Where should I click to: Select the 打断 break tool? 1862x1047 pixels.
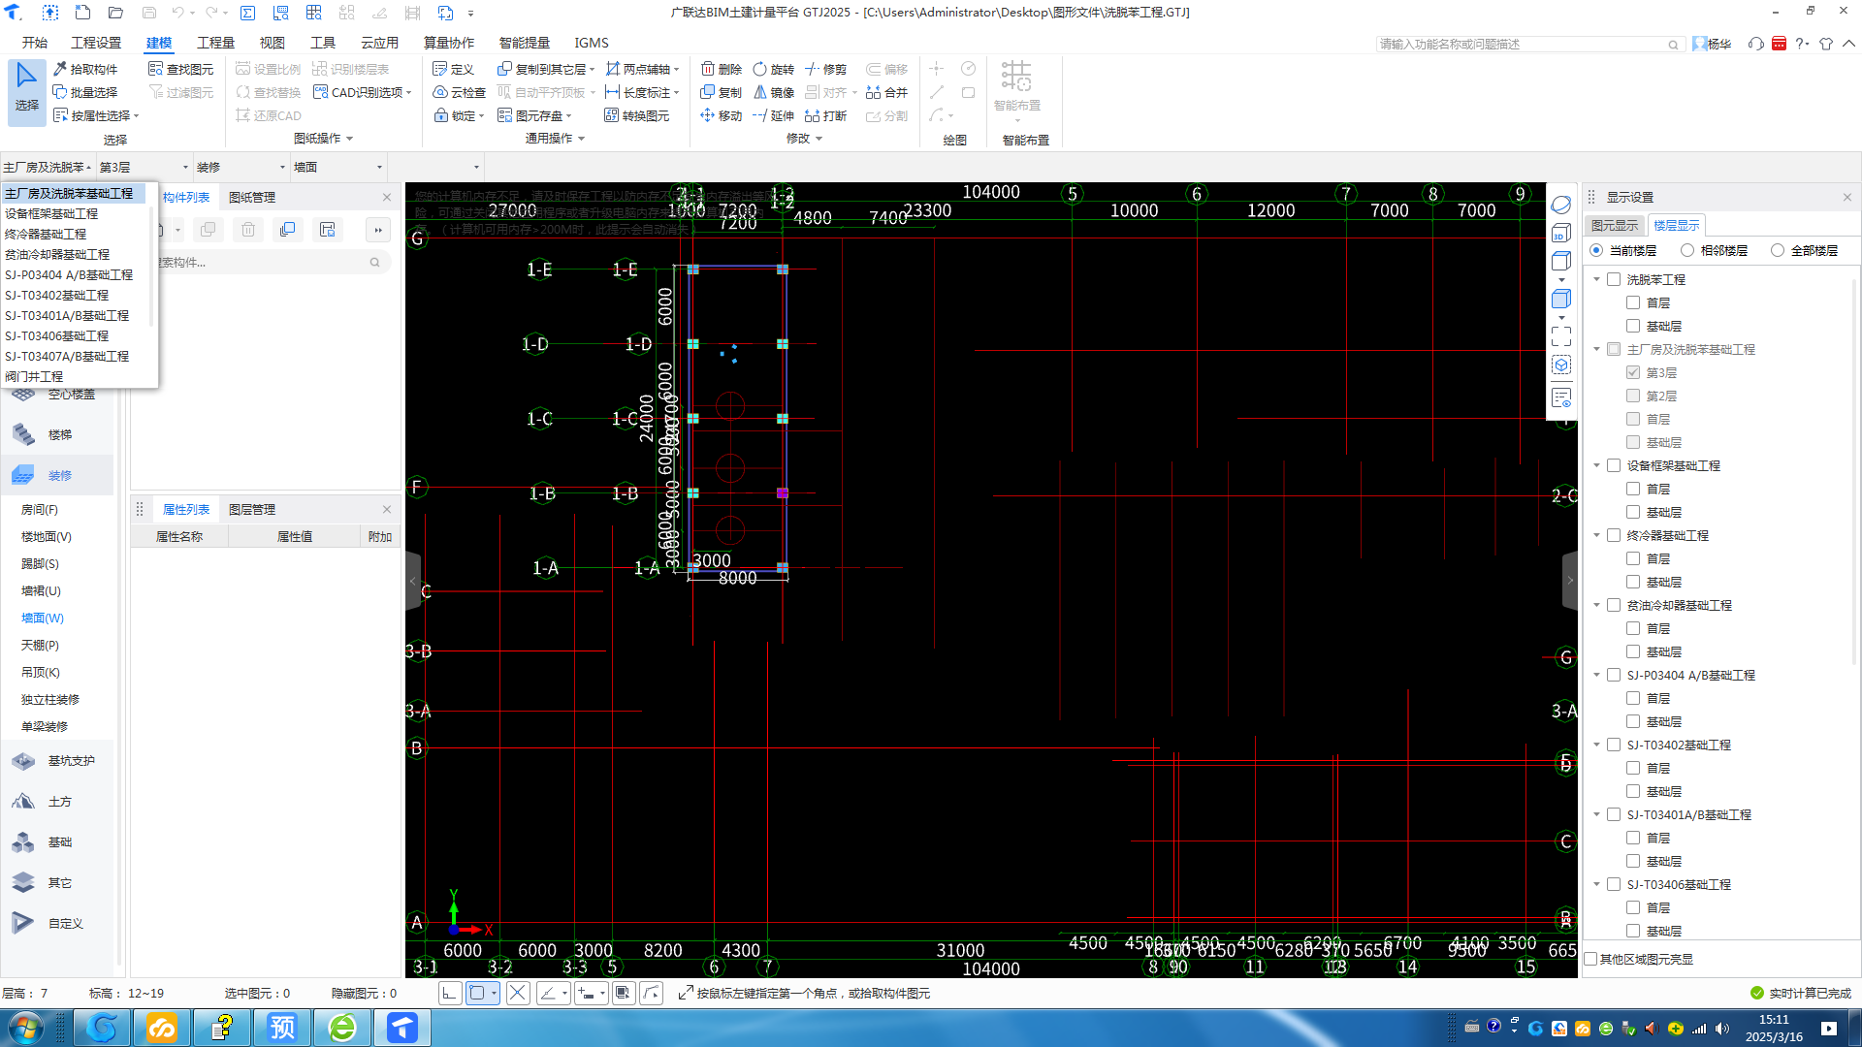click(826, 115)
